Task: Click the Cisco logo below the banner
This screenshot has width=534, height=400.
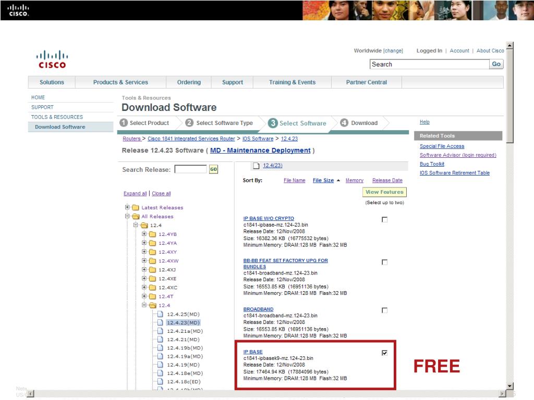Action: click(x=52, y=59)
